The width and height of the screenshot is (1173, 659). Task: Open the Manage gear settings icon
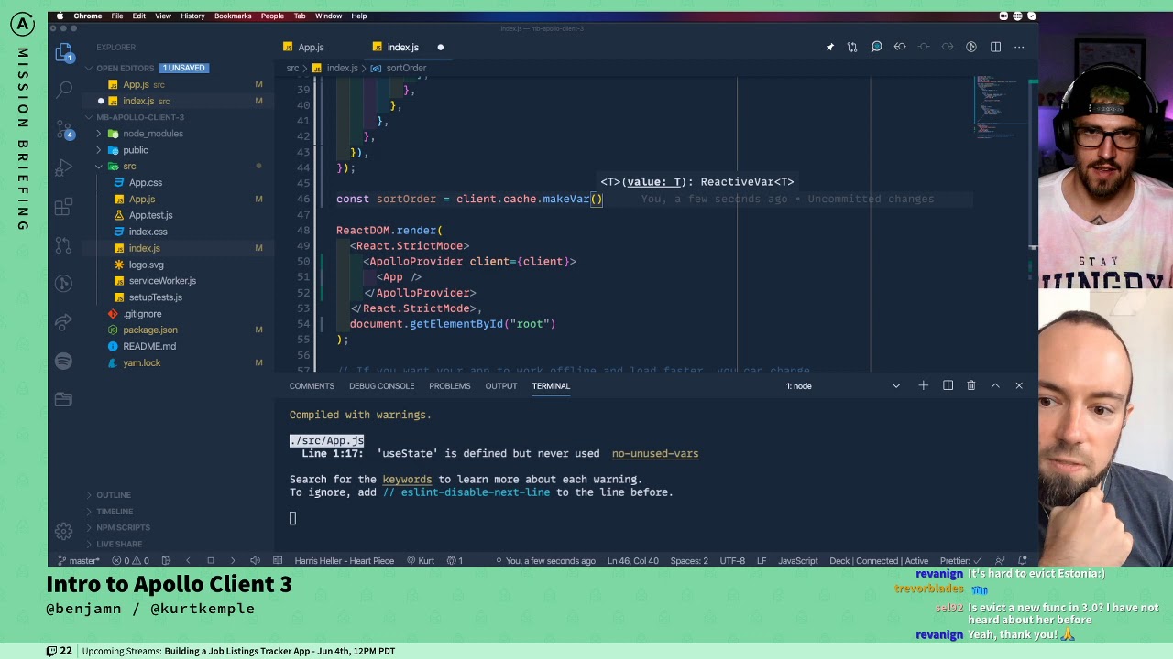[x=64, y=531]
